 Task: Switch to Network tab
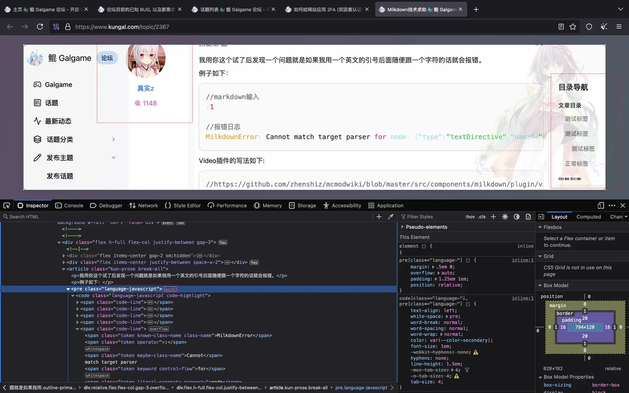143,206
